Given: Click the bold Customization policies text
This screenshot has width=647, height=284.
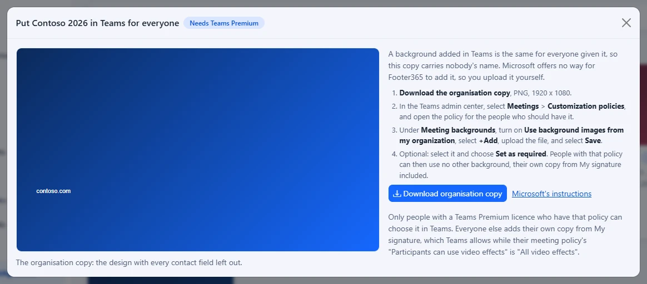Looking at the screenshot, I should click(x=585, y=106).
